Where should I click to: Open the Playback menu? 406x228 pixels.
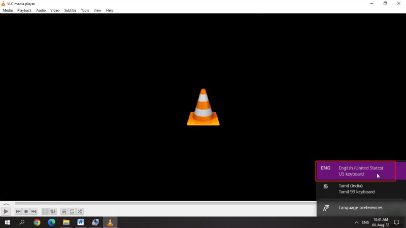pos(24,10)
